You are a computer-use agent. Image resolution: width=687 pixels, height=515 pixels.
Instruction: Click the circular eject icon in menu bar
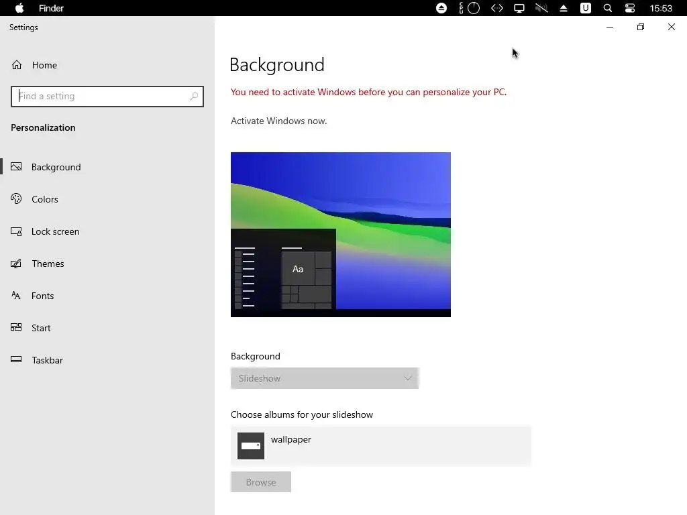[x=441, y=8]
